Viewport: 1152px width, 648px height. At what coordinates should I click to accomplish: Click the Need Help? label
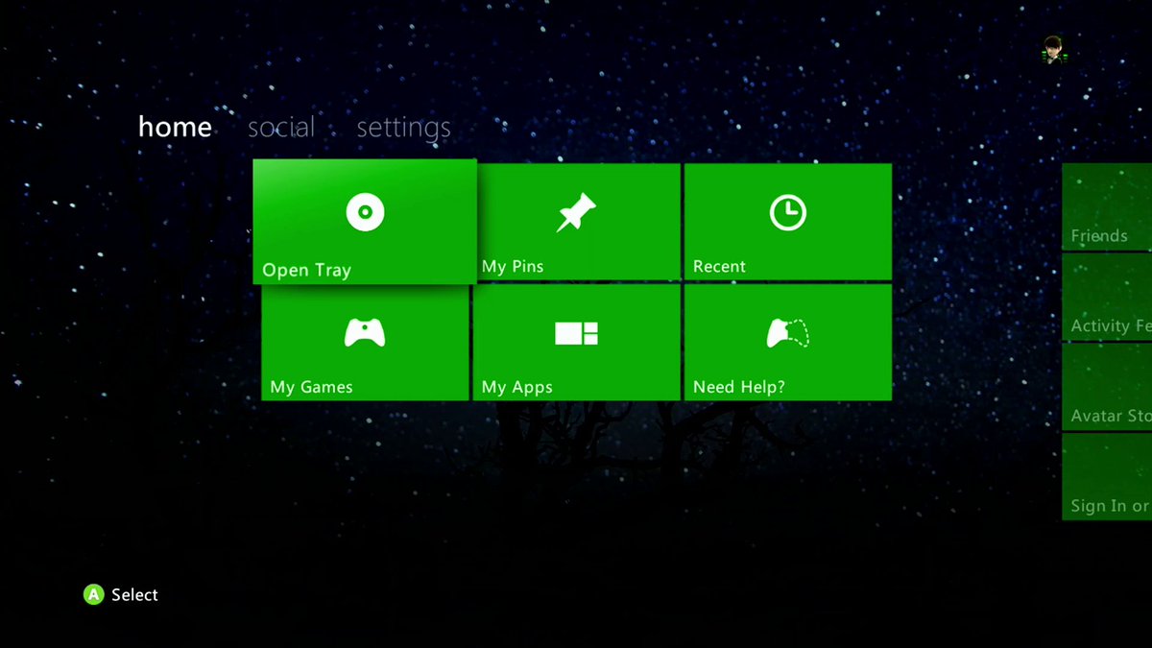[739, 388]
